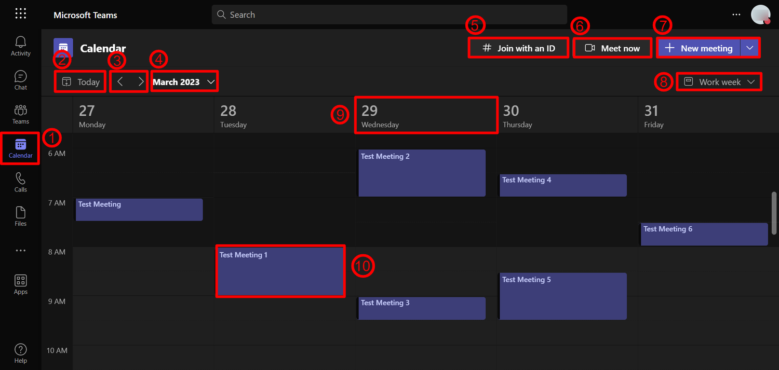Open the Test Meeting 5 event
This screenshot has height=370, width=779.
(563, 296)
